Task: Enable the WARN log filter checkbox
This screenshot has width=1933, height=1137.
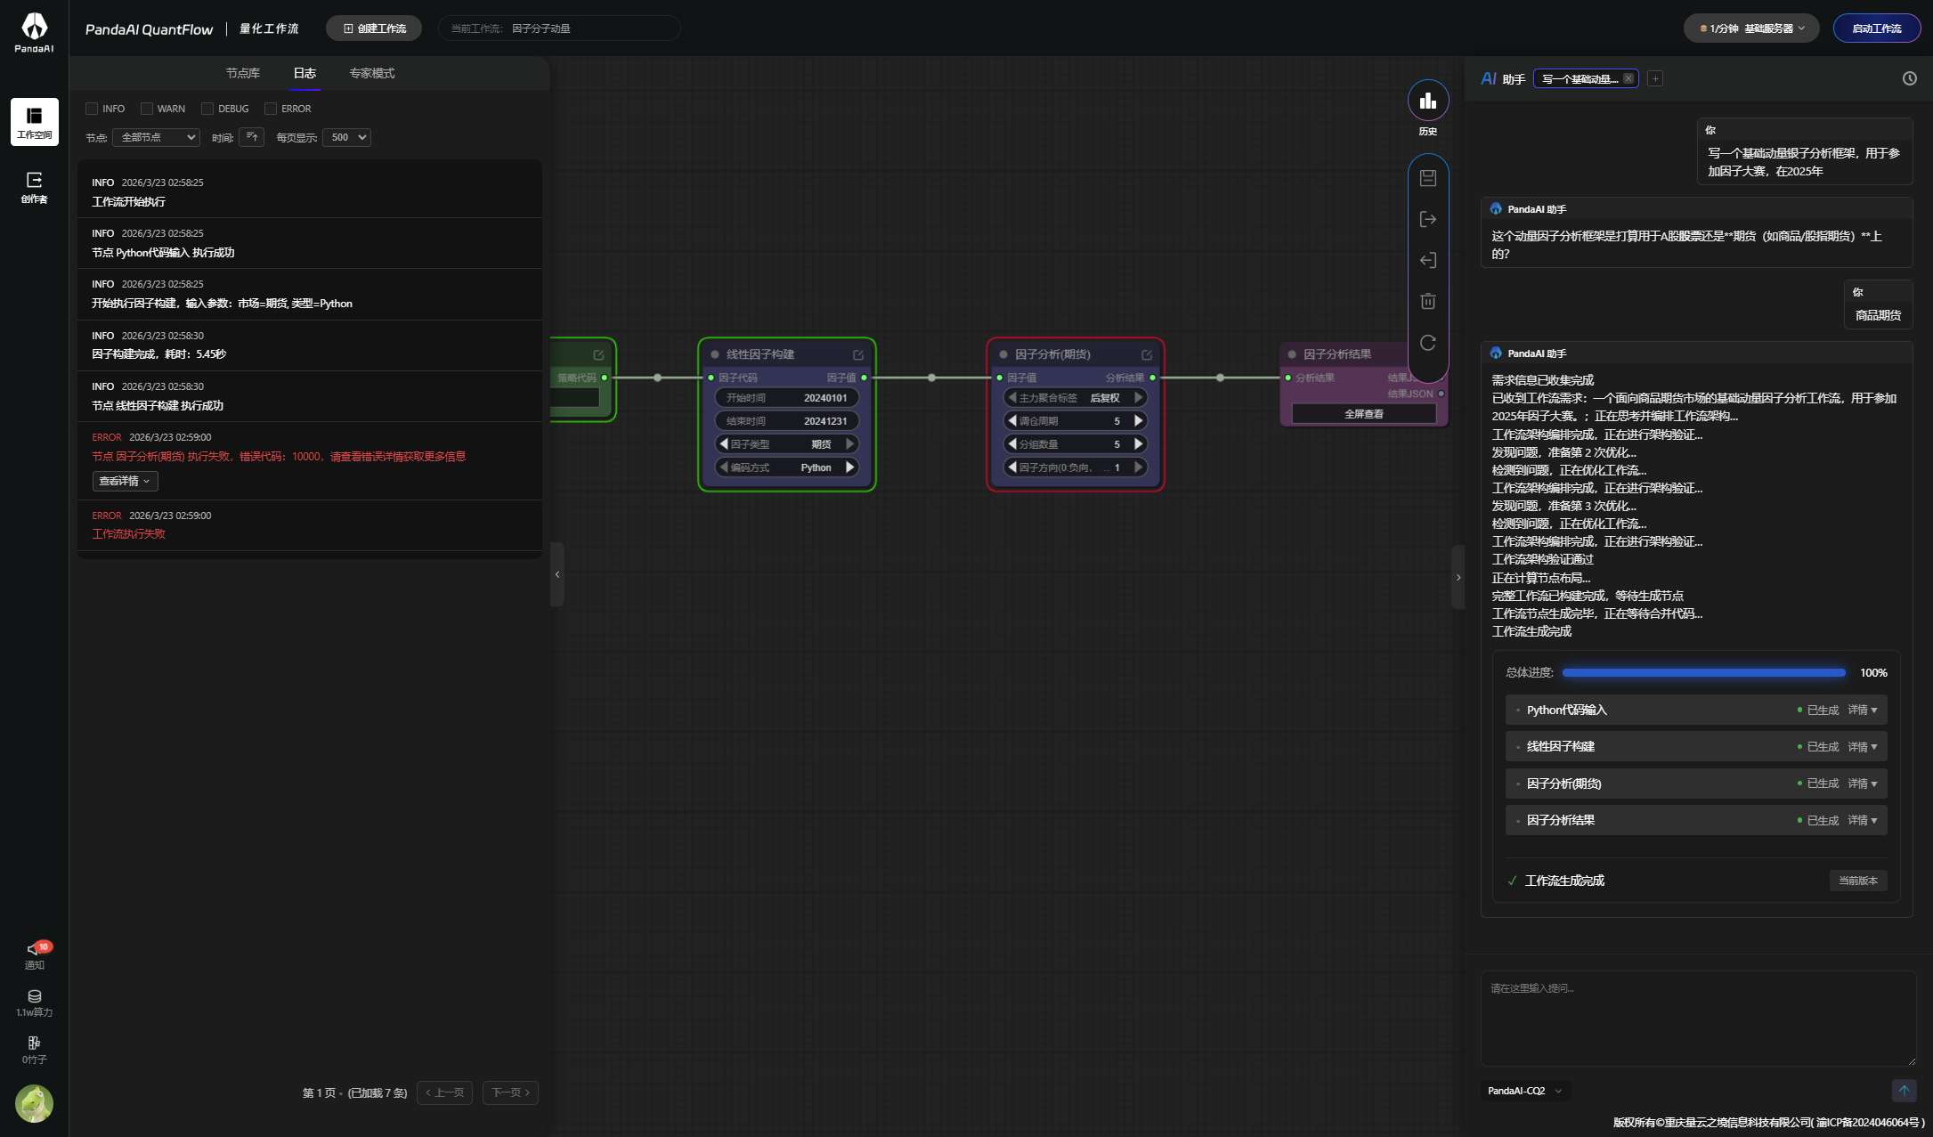Action: 147,109
